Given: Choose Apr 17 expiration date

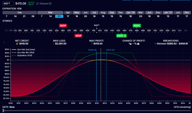Looking at the screenshot, I should [68, 16].
